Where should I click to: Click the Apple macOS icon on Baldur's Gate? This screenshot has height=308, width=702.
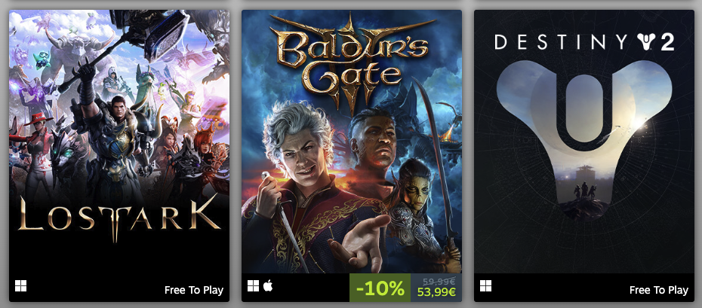coord(268,285)
